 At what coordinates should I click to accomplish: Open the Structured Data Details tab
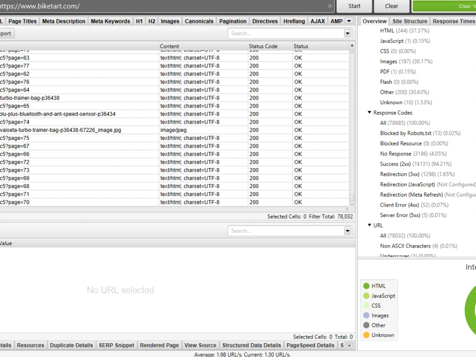point(252,345)
